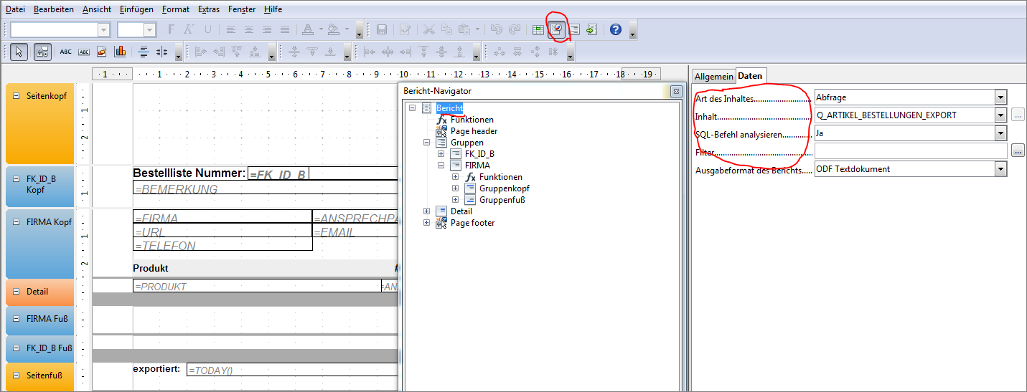Click the ellipsis button next to Filter
The height and width of the screenshot is (392, 1027).
point(1018,151)
